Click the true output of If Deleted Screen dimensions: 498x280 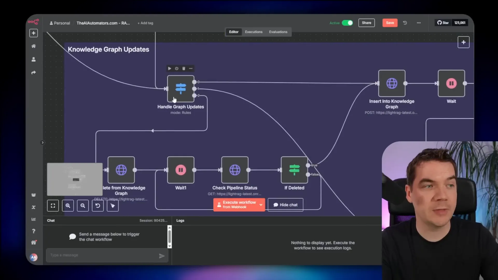pyautogui.click(x=308, y=165)
